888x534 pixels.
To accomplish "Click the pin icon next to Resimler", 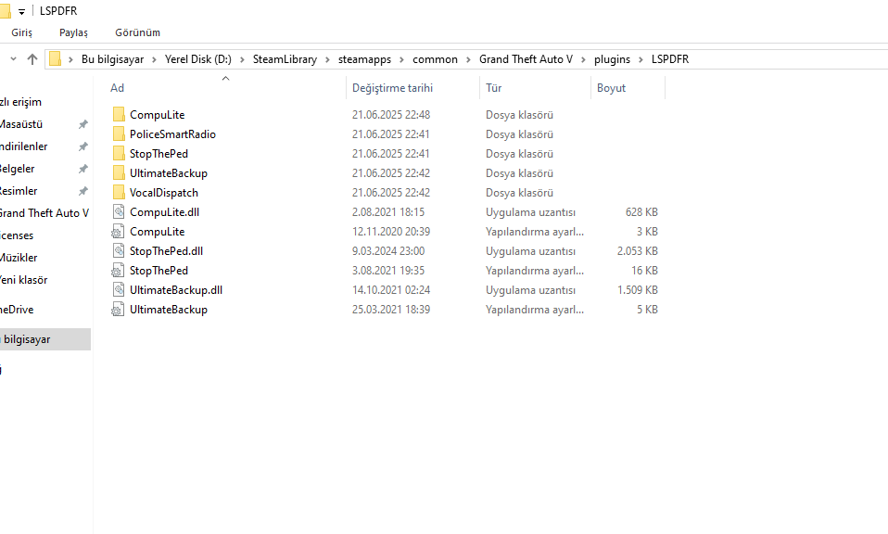I will tap(83, 191).
